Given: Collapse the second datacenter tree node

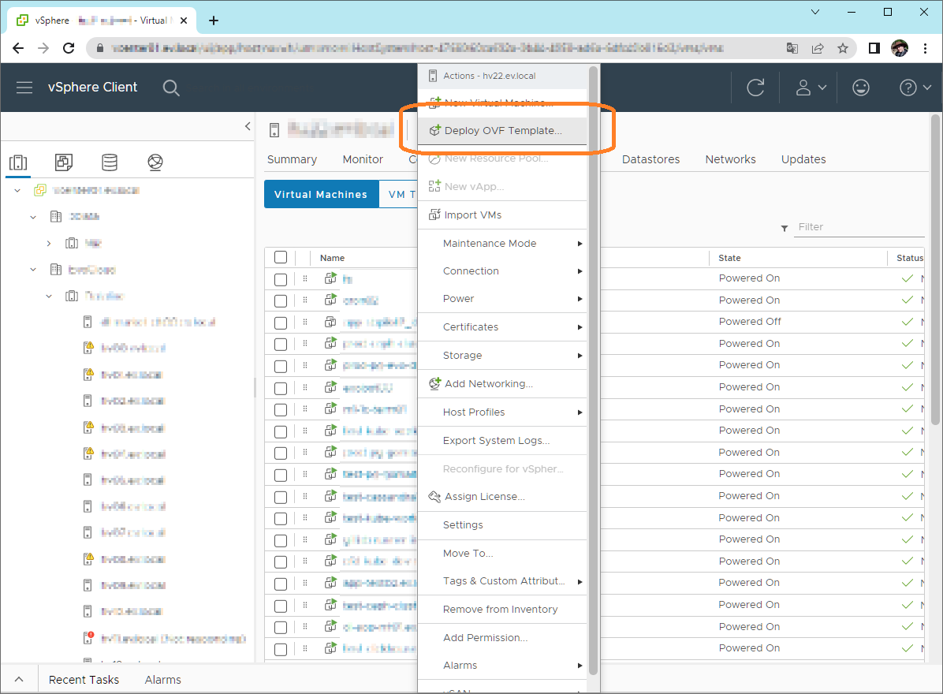Looking at the screenshot, I should coord(33,270).
